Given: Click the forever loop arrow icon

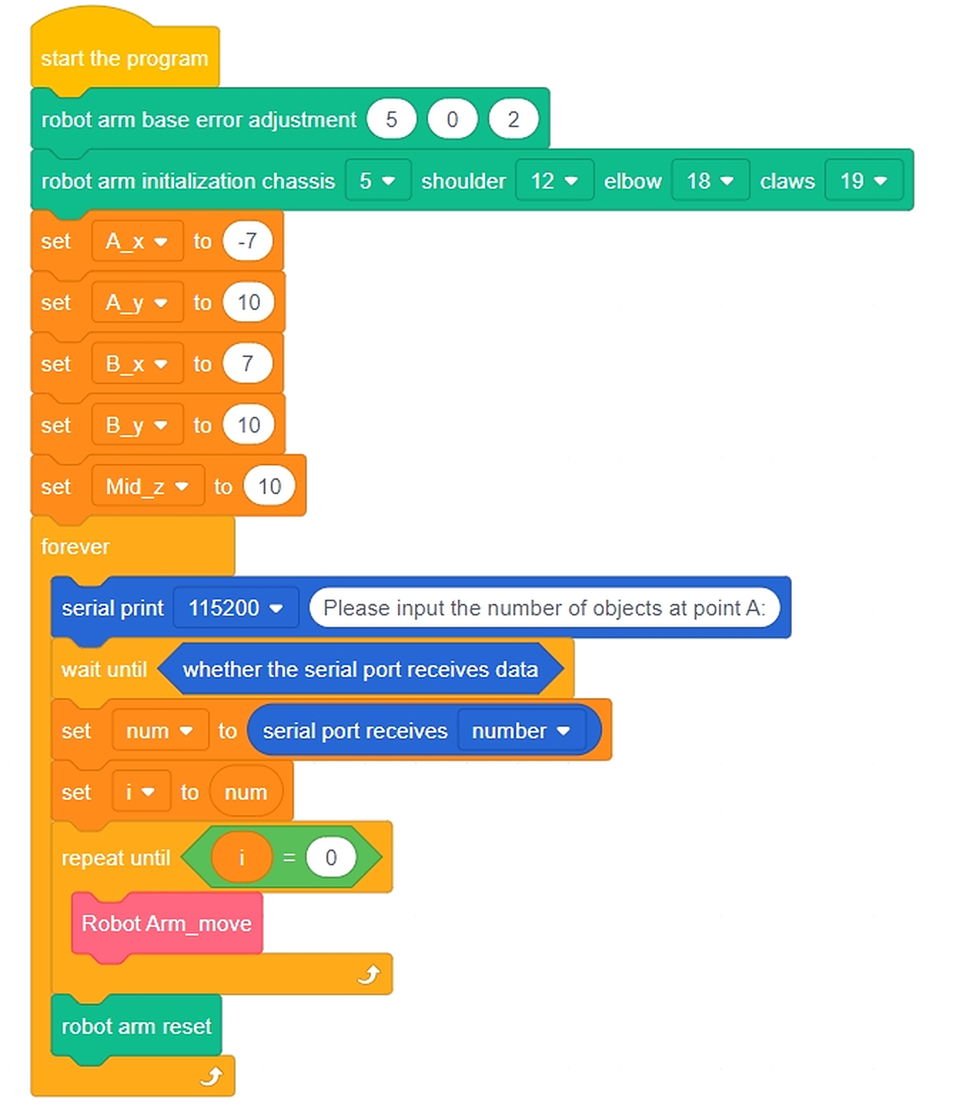Looking at the screenshot, I should [211, 1076].
